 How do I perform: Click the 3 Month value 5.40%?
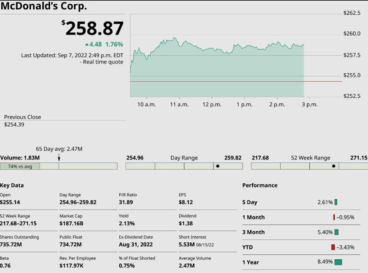(325, 232)
